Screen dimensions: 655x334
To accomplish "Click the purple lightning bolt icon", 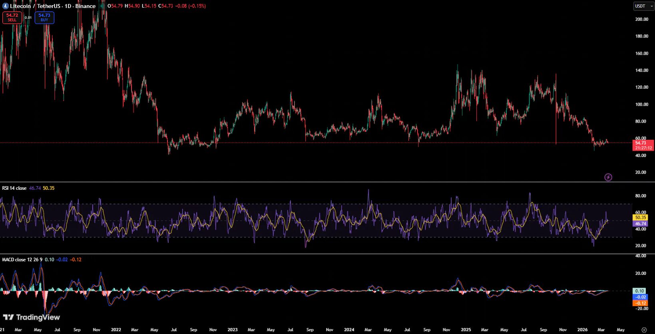I will click(608, 177).
